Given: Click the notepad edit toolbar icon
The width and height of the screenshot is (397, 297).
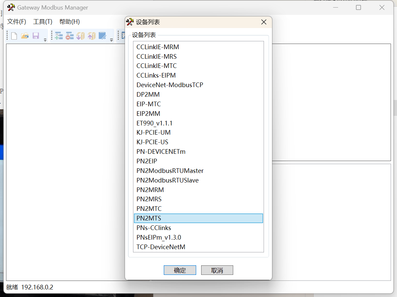Looking at the screenshot, I should (103, 36).
